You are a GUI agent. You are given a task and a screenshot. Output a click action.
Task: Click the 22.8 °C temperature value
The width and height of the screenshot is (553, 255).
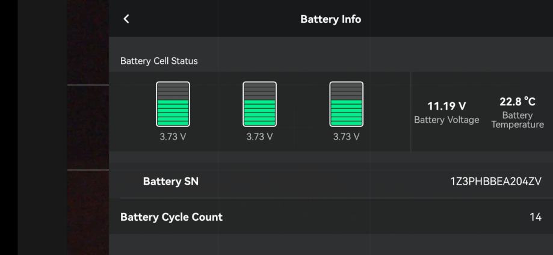coord(517,102)
